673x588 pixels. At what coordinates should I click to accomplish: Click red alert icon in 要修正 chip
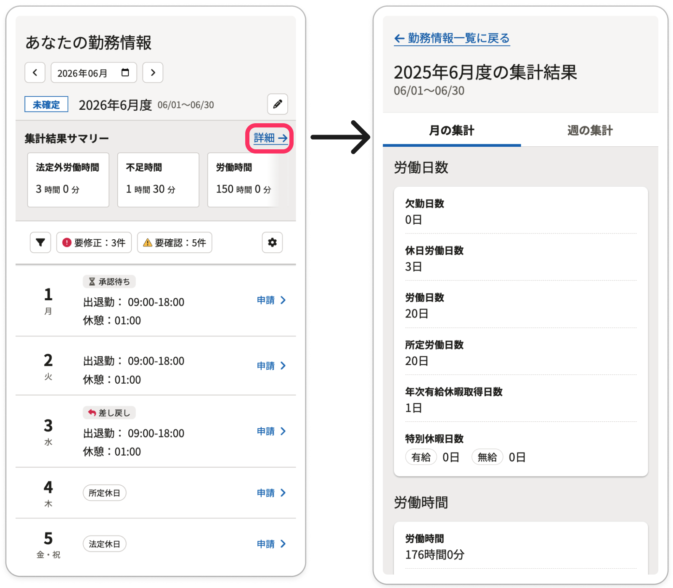pos(66,242)
